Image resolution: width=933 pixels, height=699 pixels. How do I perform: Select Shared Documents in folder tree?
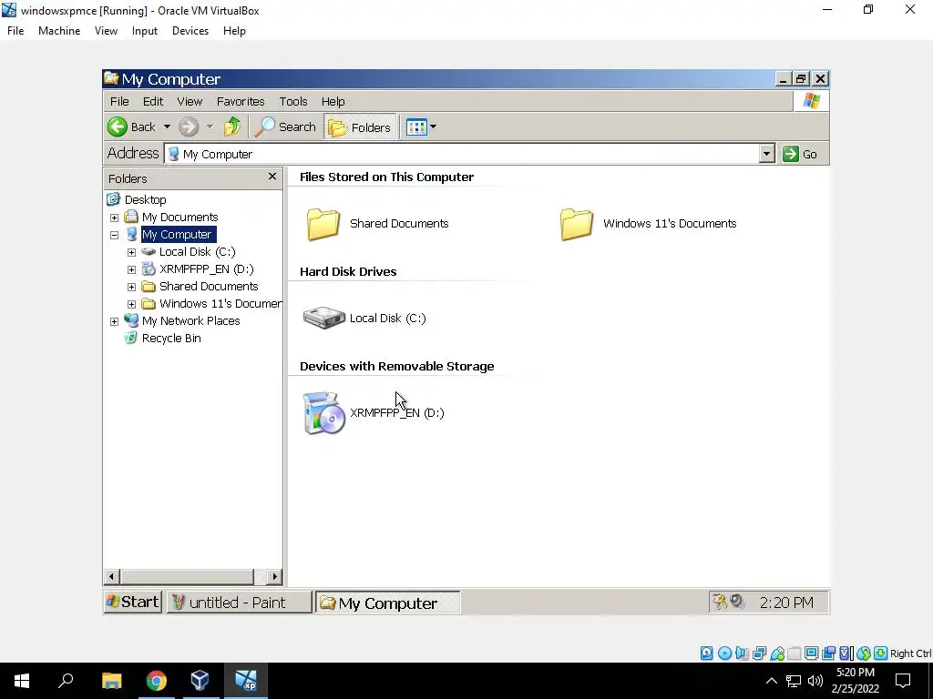click(x=209, y=286)
